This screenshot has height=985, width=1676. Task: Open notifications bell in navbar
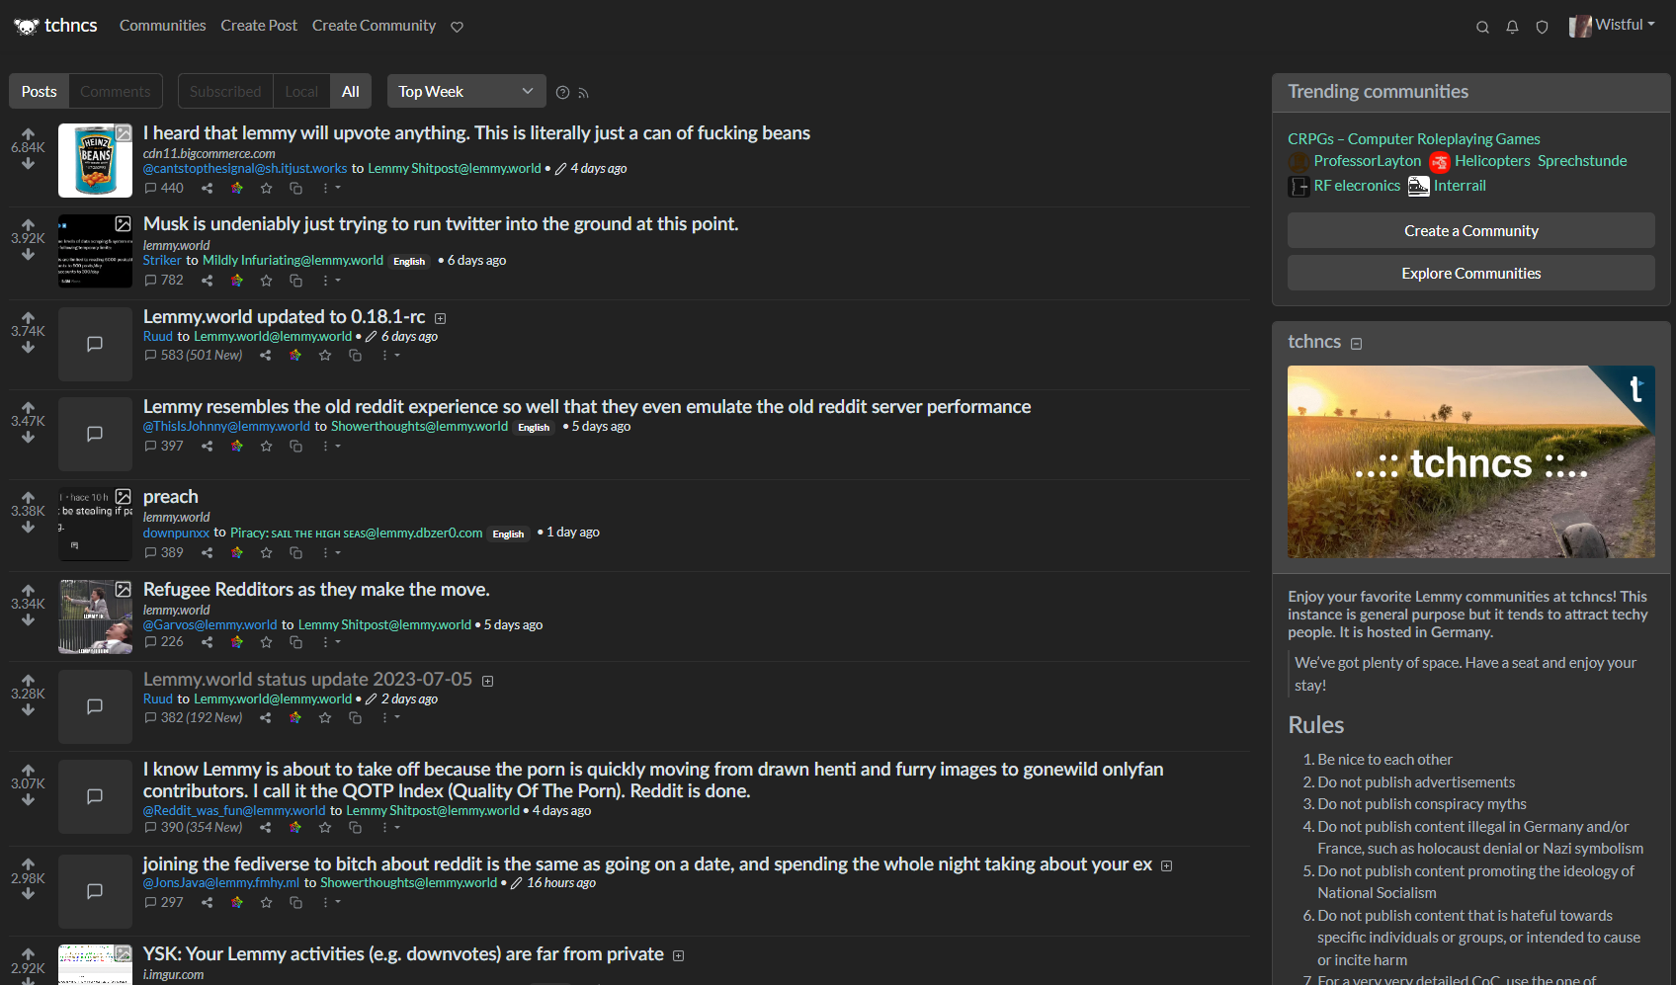1512,27
